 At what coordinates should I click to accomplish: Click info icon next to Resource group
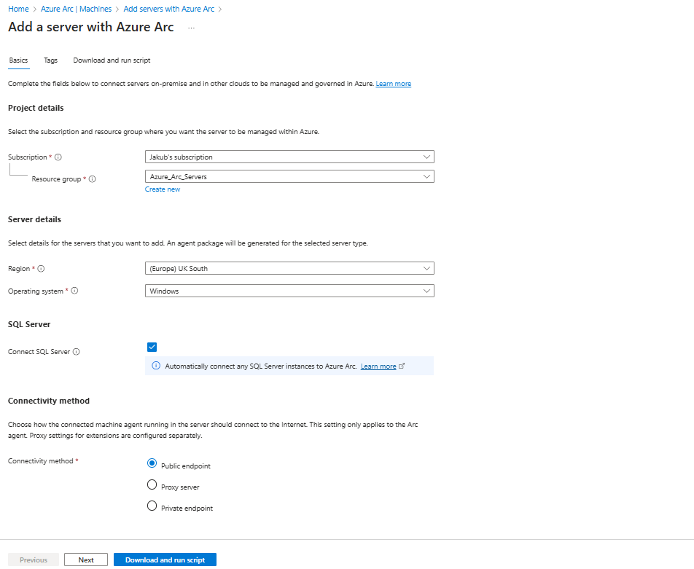(x=92, y=179)
